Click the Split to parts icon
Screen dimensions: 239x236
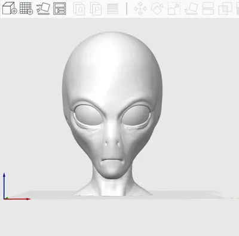[x=96, y=8]
